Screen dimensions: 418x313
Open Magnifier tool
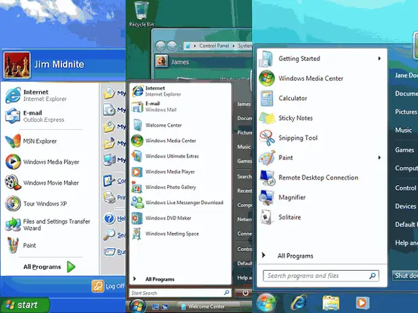coord(292,197)
